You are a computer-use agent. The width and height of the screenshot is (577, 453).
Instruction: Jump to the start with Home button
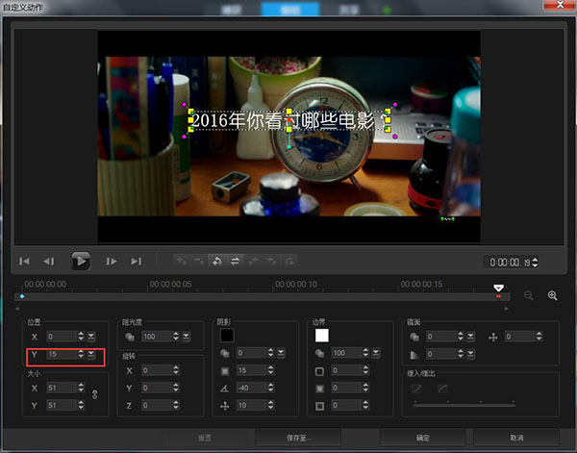click(x=25, y=261)
